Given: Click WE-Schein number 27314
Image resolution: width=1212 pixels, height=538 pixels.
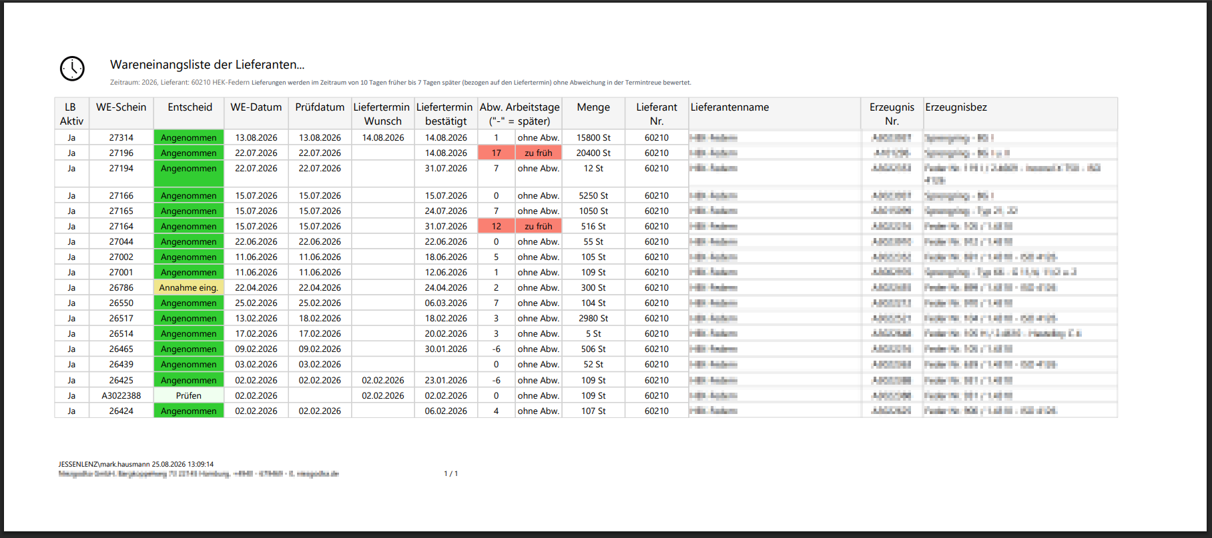Looking at the screenshot, I should point(121,137).
